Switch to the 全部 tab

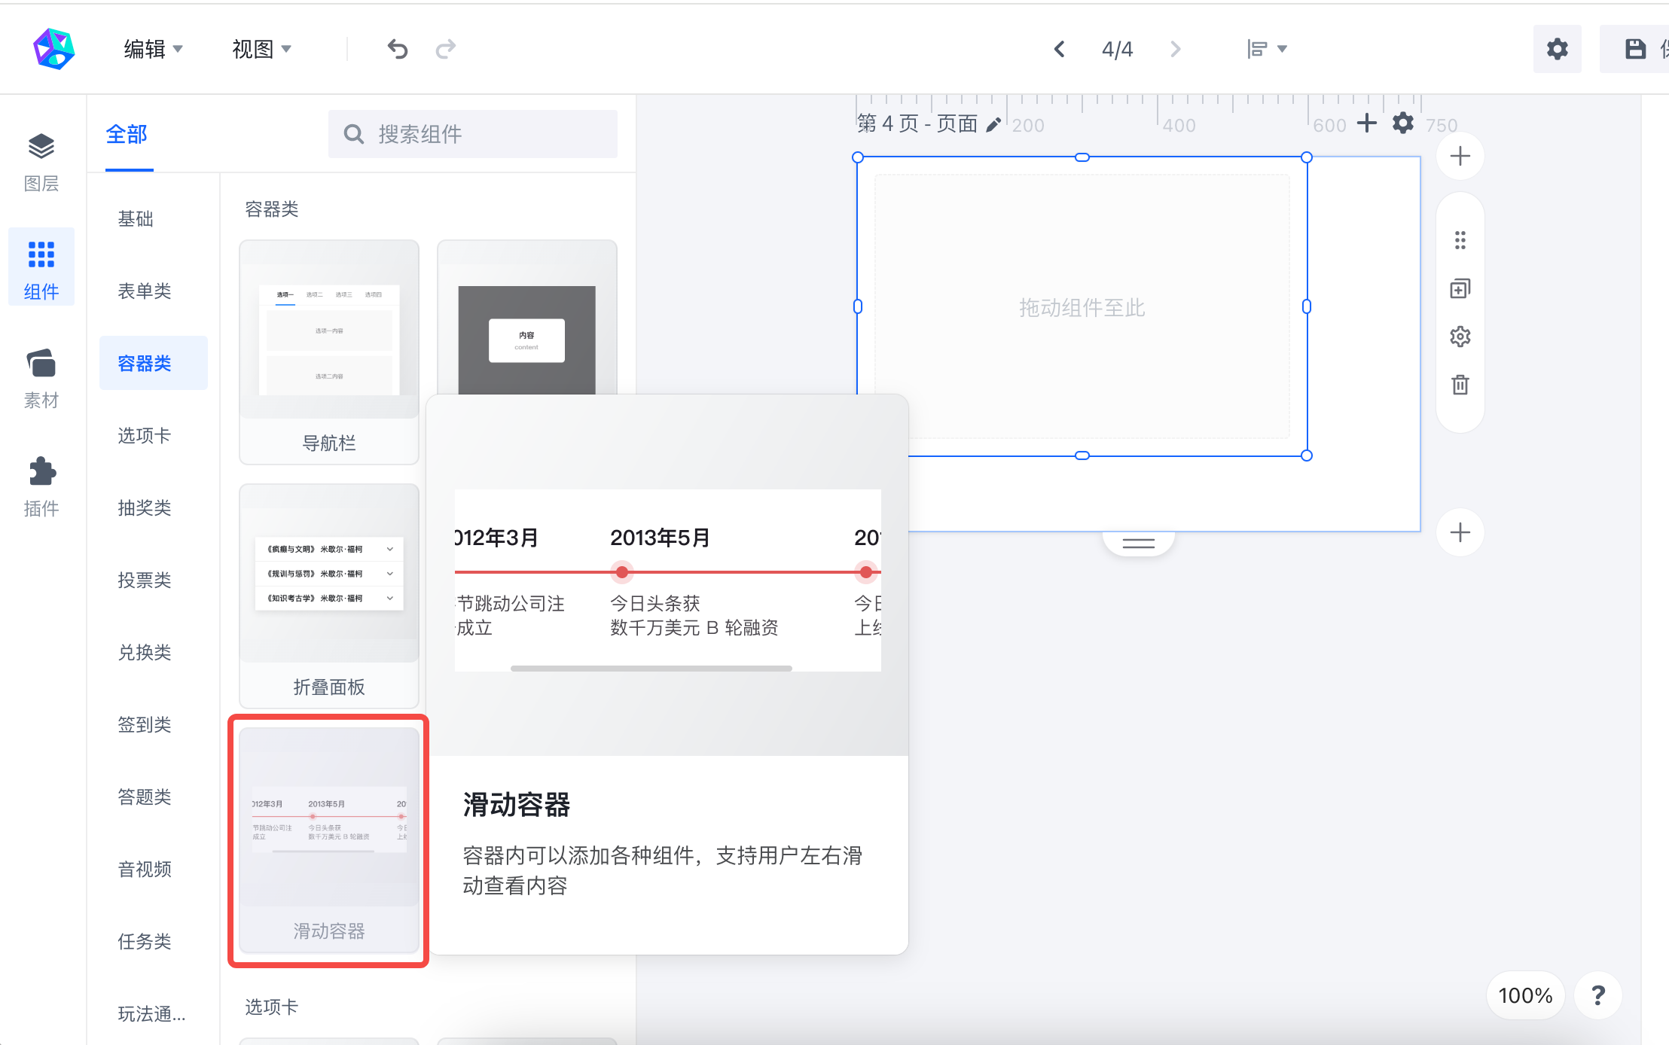click(127, 135)
